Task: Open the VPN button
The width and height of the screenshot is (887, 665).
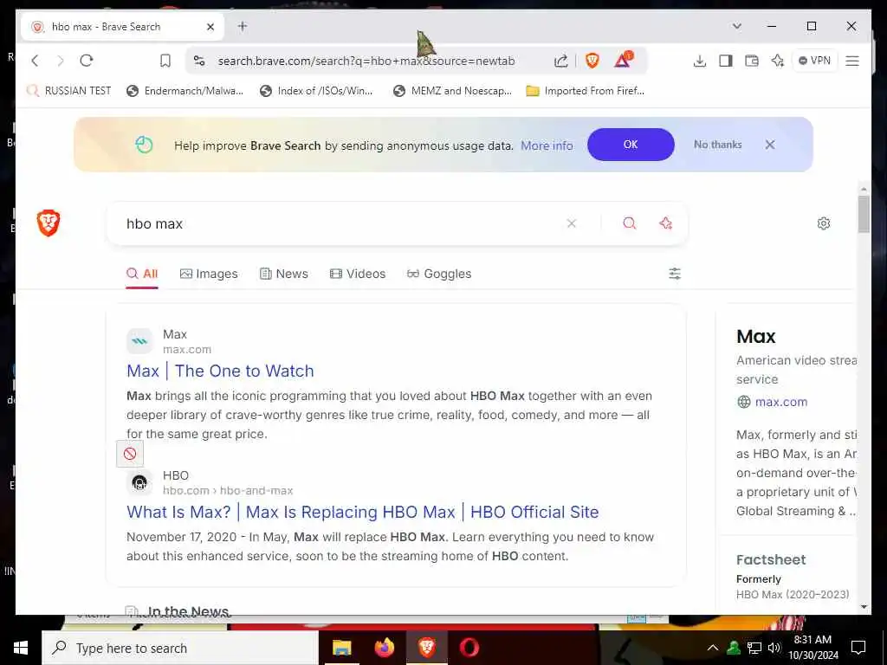Action: click(814, 61)
